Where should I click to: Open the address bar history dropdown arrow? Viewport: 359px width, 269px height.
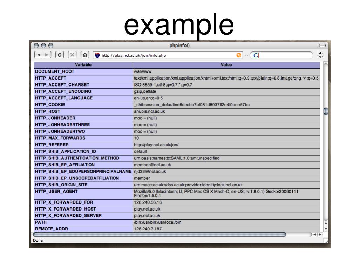coord(246,55)
